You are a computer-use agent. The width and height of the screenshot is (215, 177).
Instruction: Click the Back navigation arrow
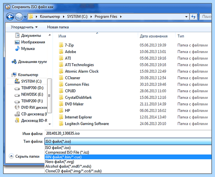coord(10,17)
